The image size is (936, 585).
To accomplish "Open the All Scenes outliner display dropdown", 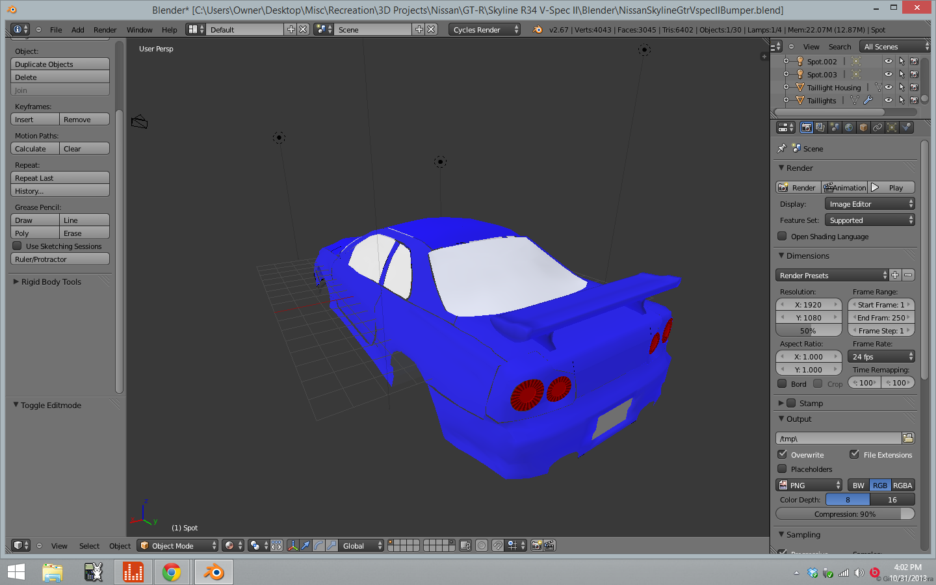I will pos(894,46).
